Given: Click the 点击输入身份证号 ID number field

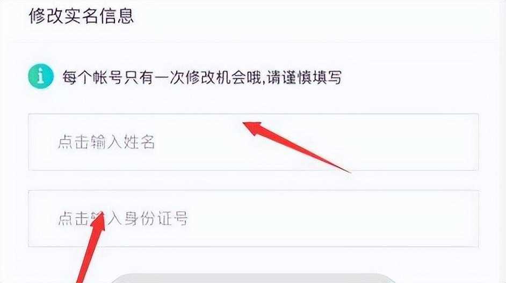Looking at the screenshot, I should (x=254, y=219).
